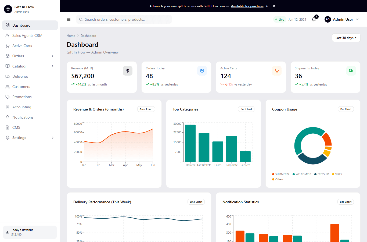
Task: Open the Promotions section
Action: 30,97
